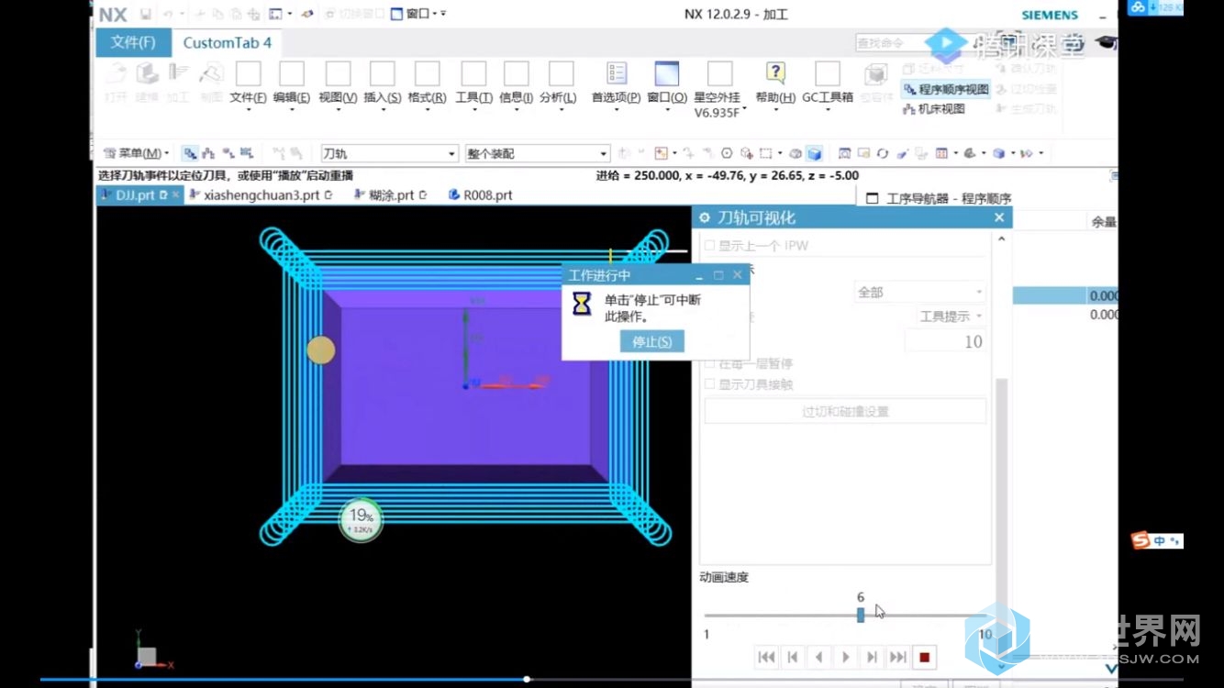Open the 全部 dropdown in 刀轨可视化 panel
Viewport: 1224px width, 688px height.
919,293
